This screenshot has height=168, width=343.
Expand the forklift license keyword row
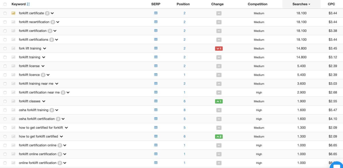43,66
